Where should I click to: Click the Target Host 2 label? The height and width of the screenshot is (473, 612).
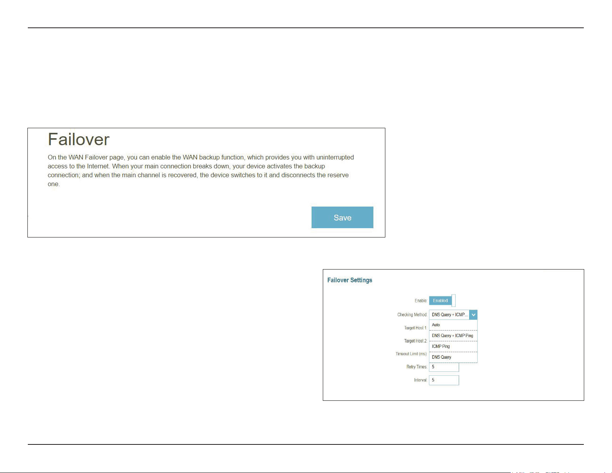pyautogui.click(x=415, y=341)
